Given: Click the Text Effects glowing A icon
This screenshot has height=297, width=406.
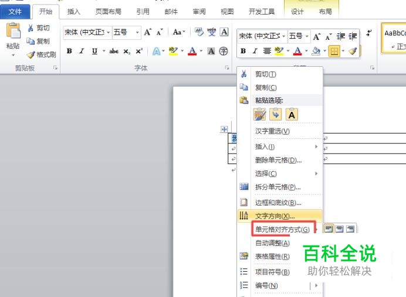Looking at the screenshot, I should coord(156,51).
